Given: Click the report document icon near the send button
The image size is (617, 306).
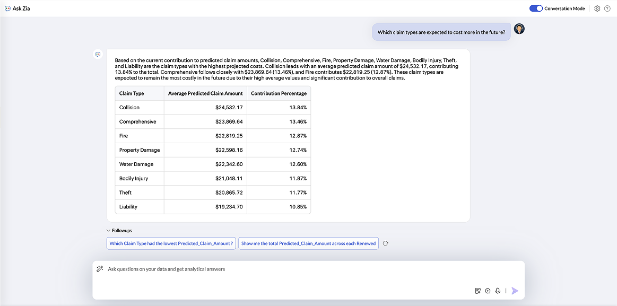Looking at the screenshot, I should point(477,291).
